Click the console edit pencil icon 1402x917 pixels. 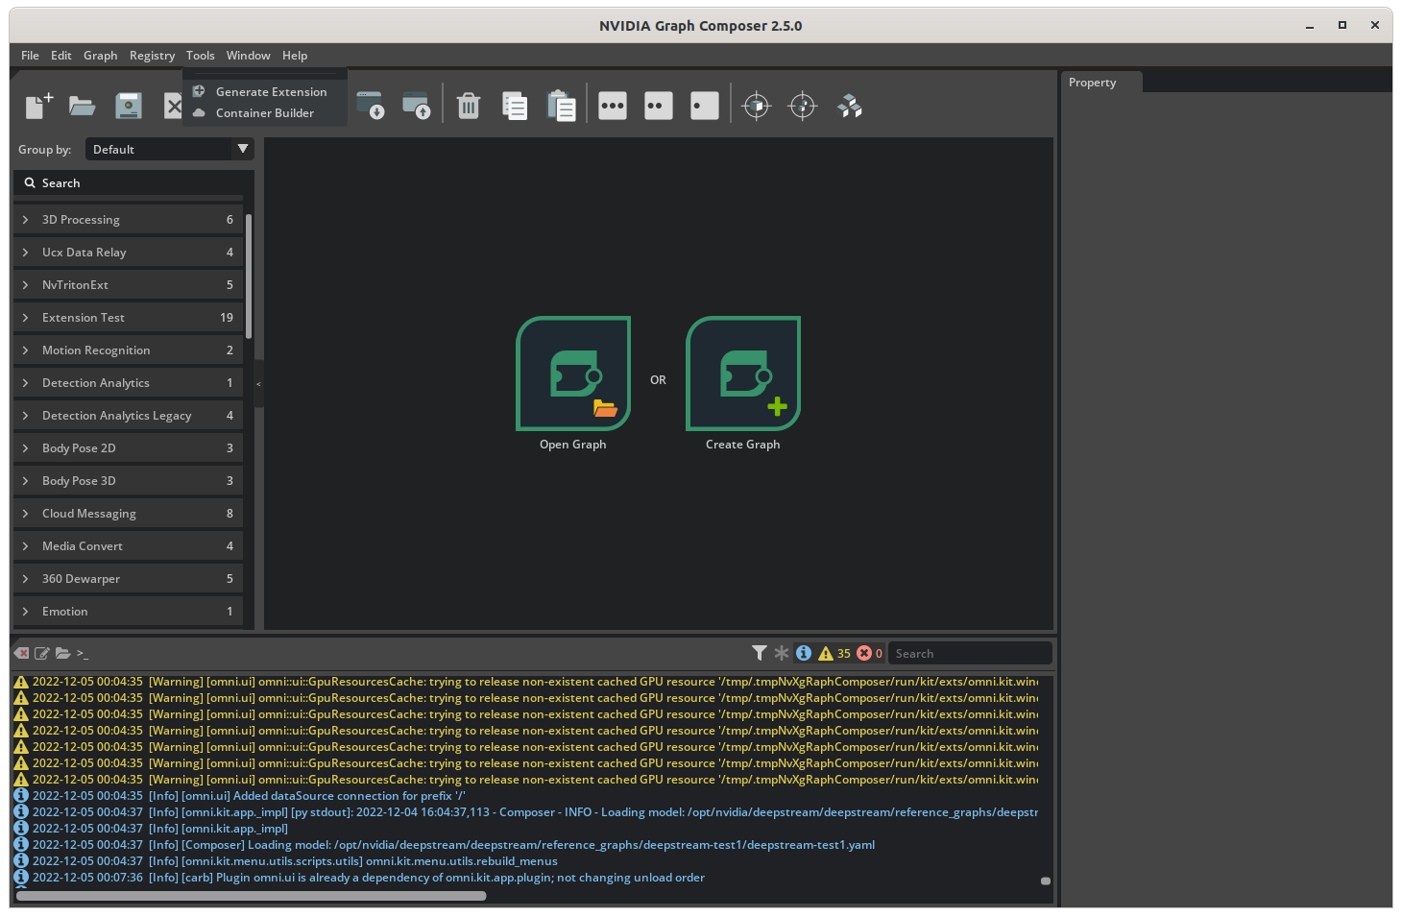[42, 653]
